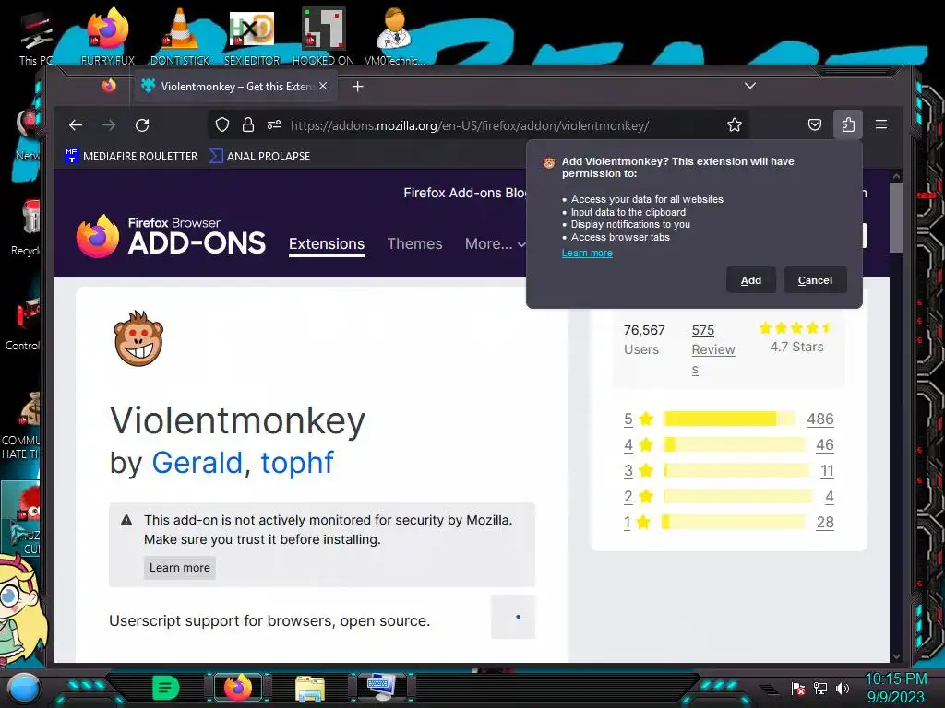Click the Violentmonkey monkey logo image
The height and width of the screenshot is (708, 945).
(138, 339)
